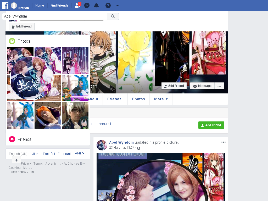Open the Quick Help question mark icon
The width and height of the screenshot is (268, 201).
(108, 6)
